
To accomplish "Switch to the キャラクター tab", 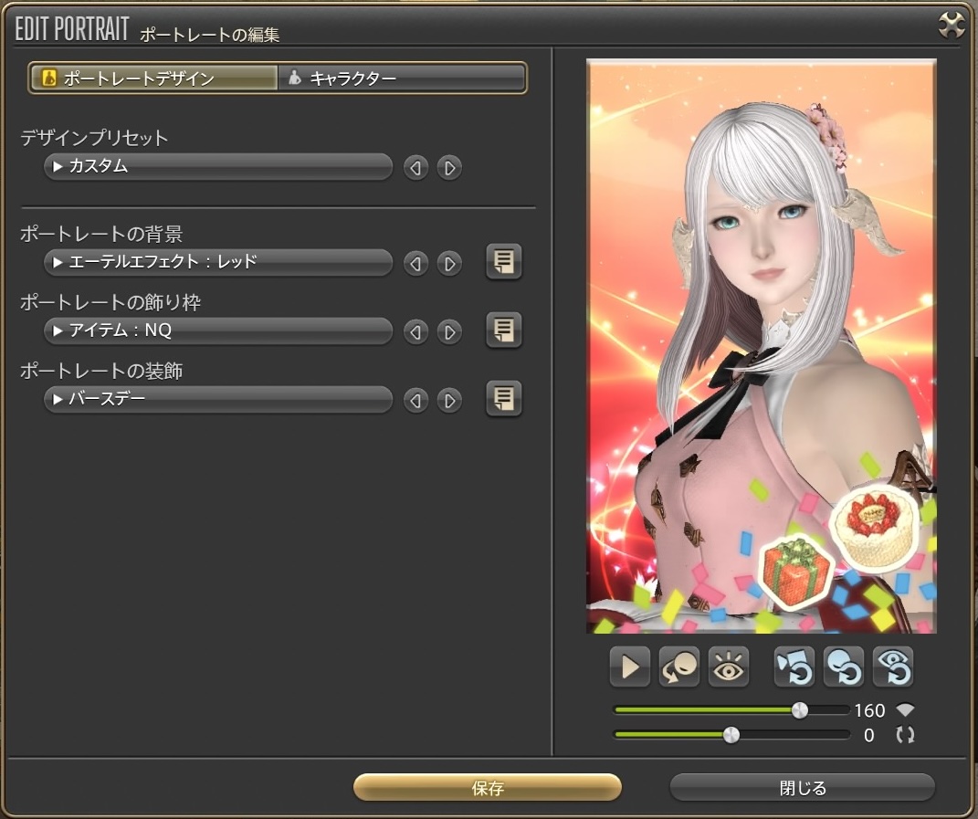I will [402, 79].
